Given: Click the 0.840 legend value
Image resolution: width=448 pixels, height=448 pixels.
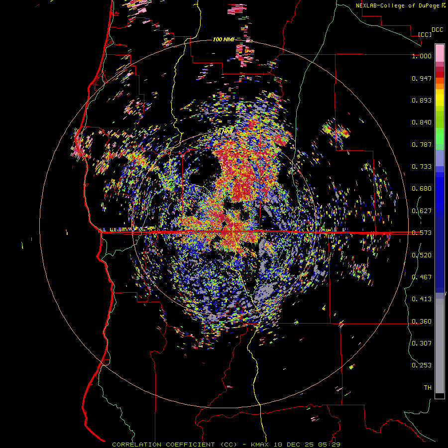Looking at the screenshot, I should tap(422, 122).
